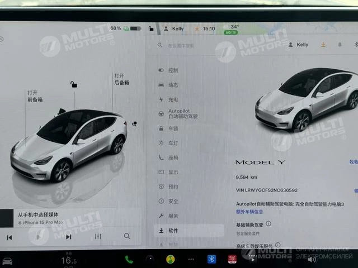Image resolution: width=358 pixels, height=268 pixels.
Task: Tap info icon next to 基础辅助驾驶
Action: pos(268,223)
